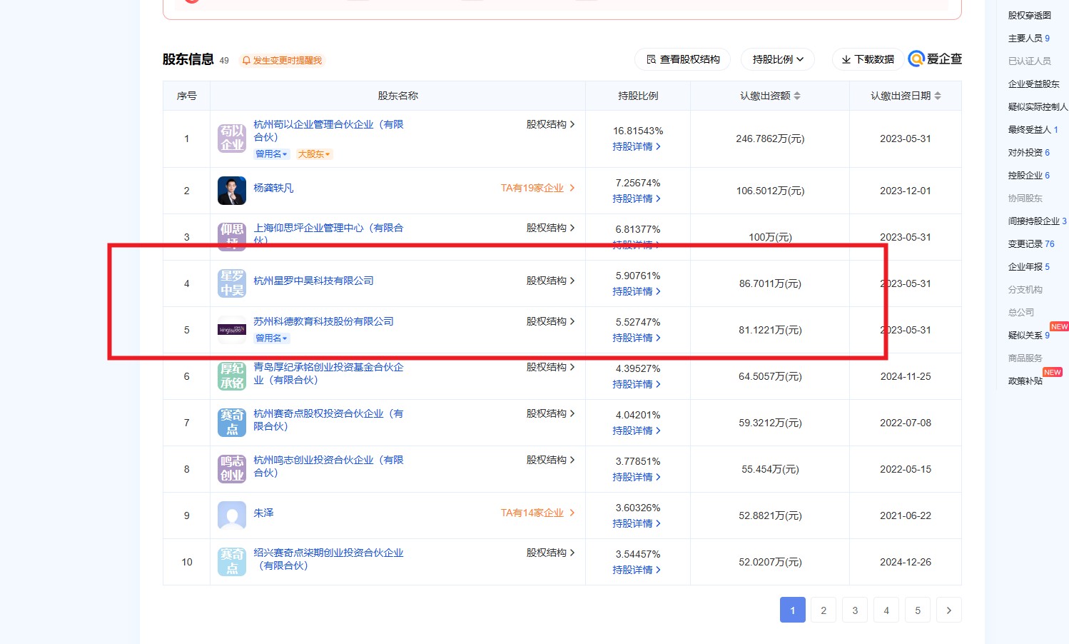Jump to 变更记录 in side navigation
This screenshot has width=1069, height=644.
tap(1030, 244)
